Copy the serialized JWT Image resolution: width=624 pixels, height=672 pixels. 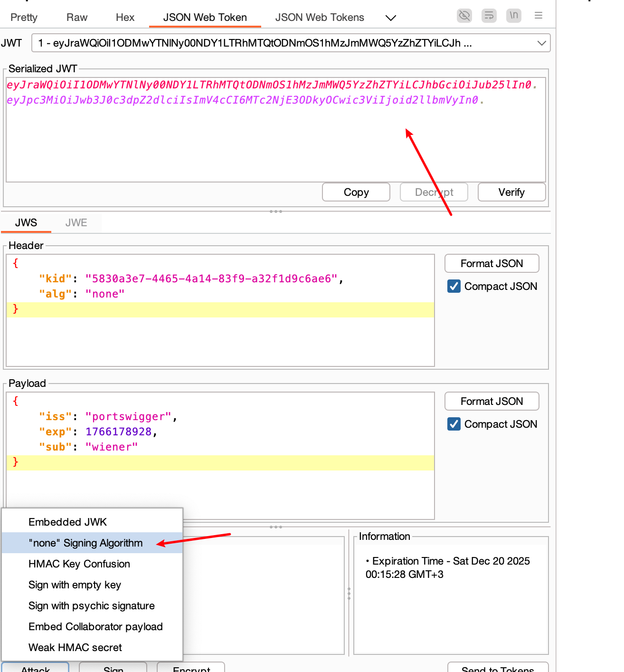[x=356, y=192]
